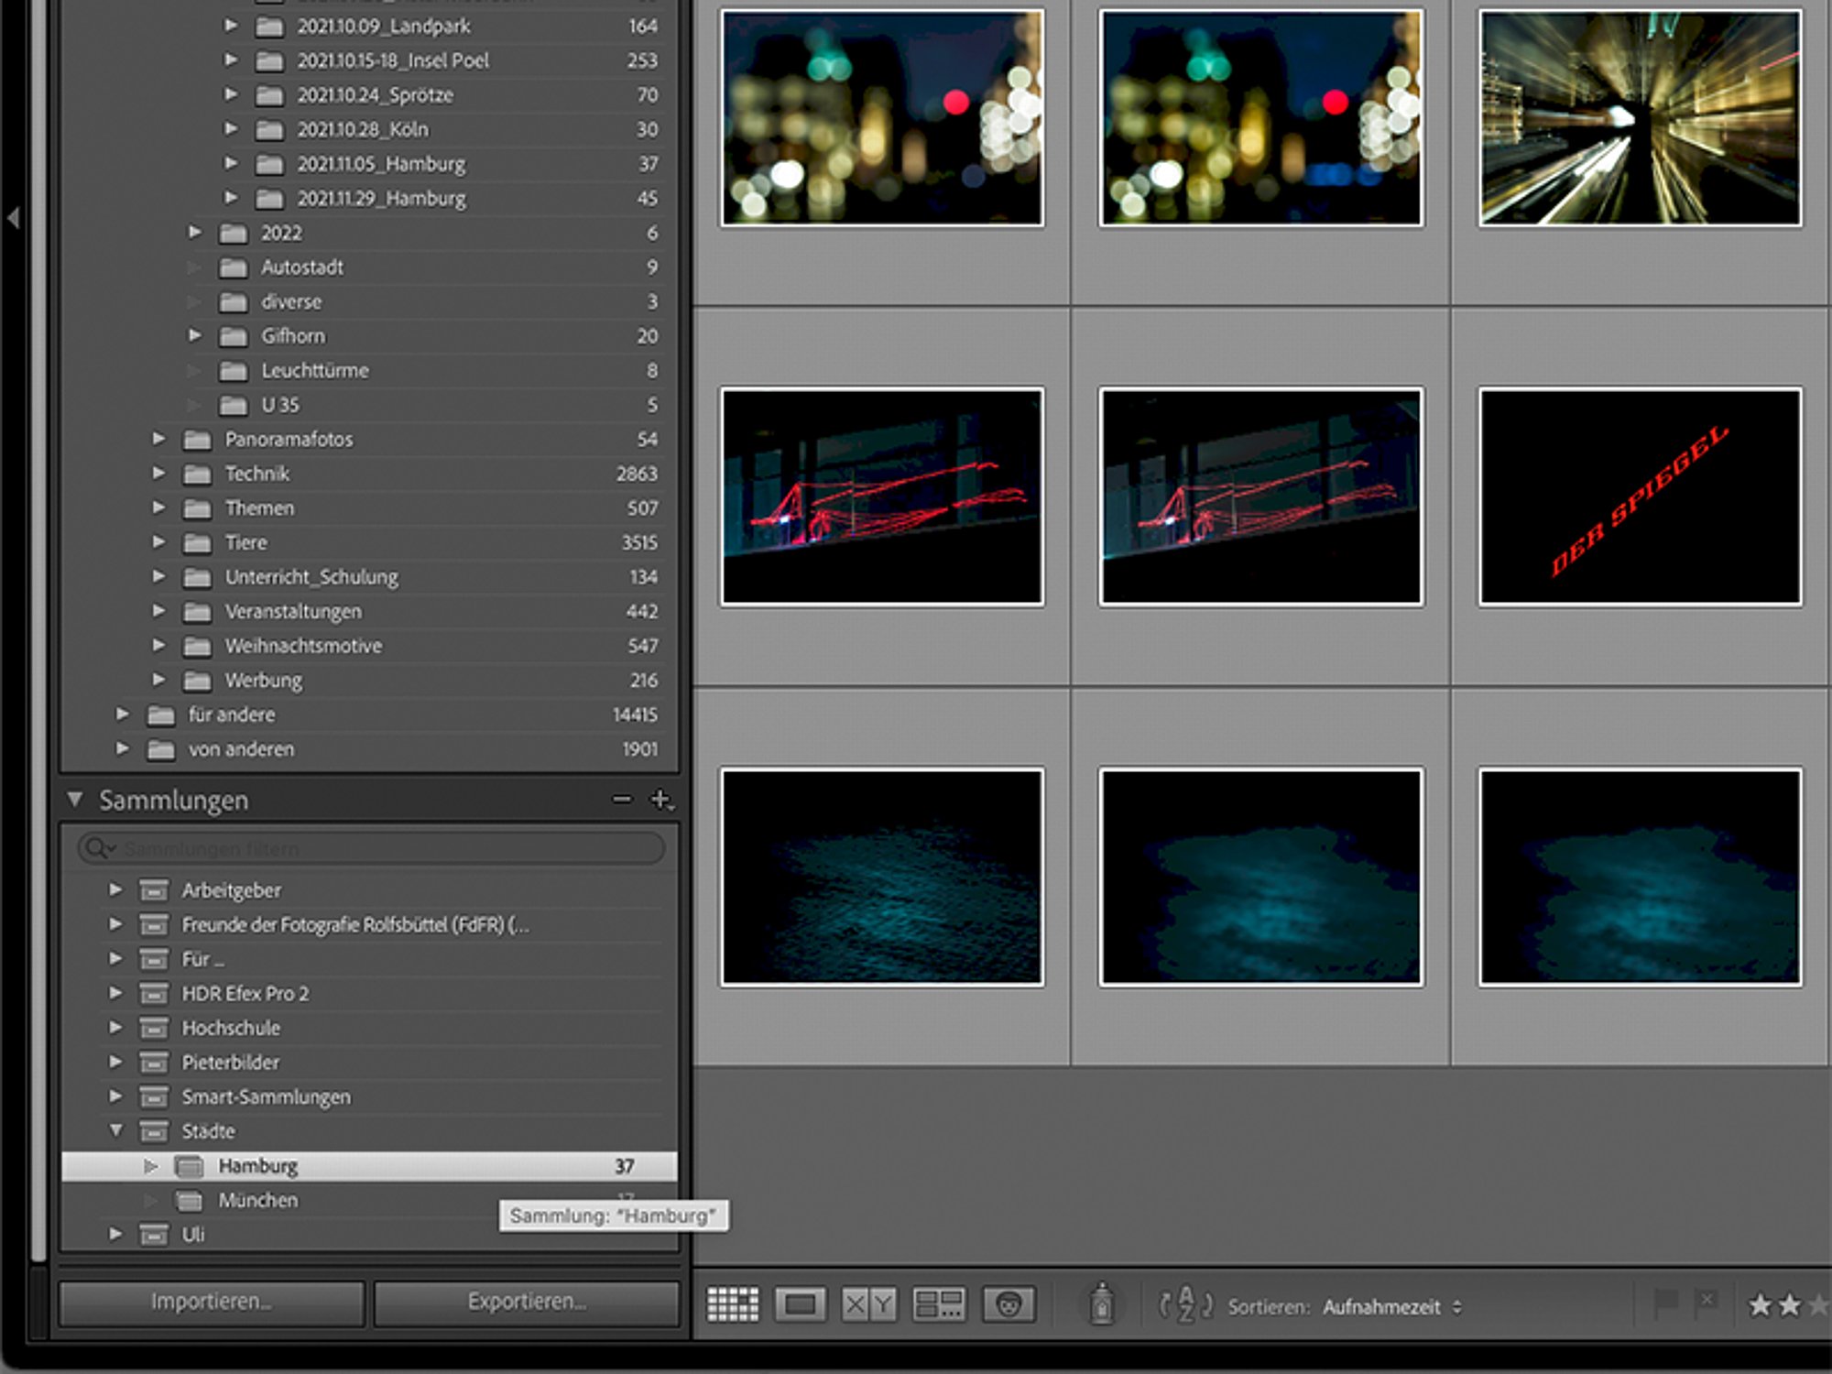This screenshot has width=1832, height=1374.
Task: Focus the Sammlungen filter search field
Action: coord(371,849)
